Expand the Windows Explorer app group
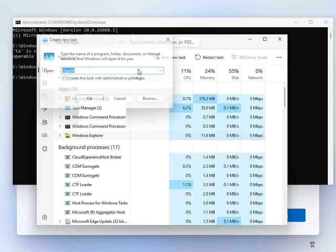336x252 pixels. (x=60, y=136)
